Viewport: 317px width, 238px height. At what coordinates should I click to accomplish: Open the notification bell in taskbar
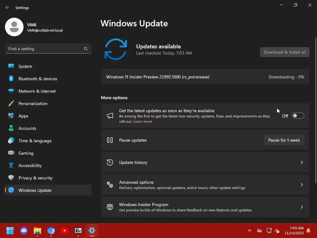[309, 231]
